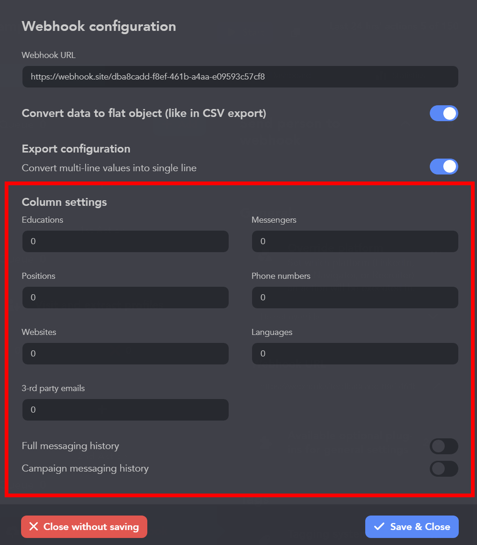The width and height of the screenshot is (477, 545).
Task: Click the X icon on Close without saving
Action: coord(33,527)
